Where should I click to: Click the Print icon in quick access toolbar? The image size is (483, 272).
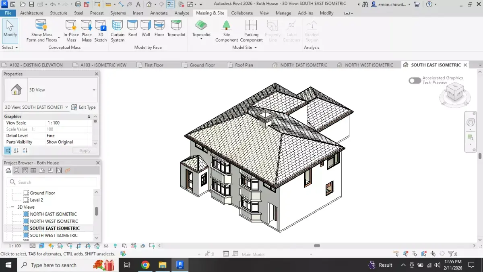78,4
